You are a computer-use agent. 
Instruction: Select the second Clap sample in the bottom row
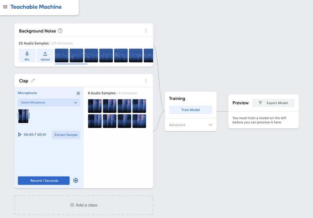click(x=110, y=121)
